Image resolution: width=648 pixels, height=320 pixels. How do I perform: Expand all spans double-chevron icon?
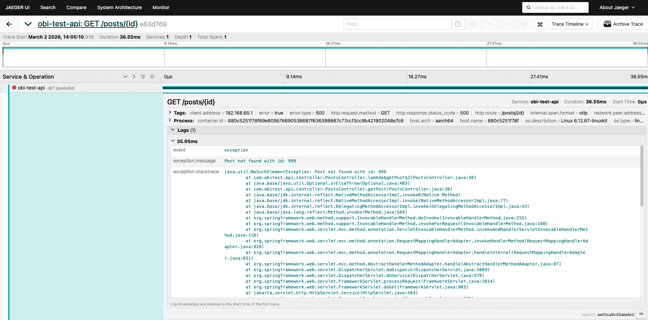click(152, 77)
